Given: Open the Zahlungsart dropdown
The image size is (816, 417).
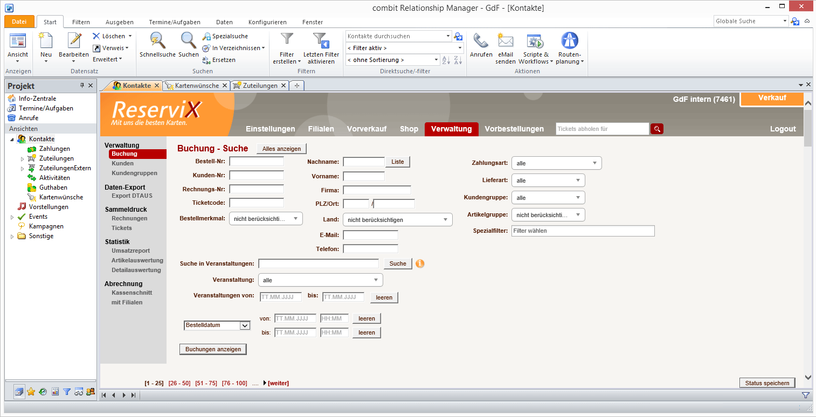Looking at the screenshot, I should click(556, 163).
